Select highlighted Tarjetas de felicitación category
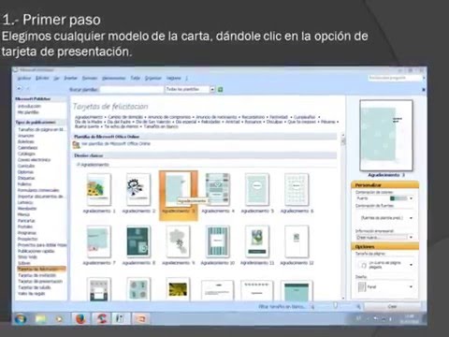This screenshot has height=337, width=449. (41, 269)
